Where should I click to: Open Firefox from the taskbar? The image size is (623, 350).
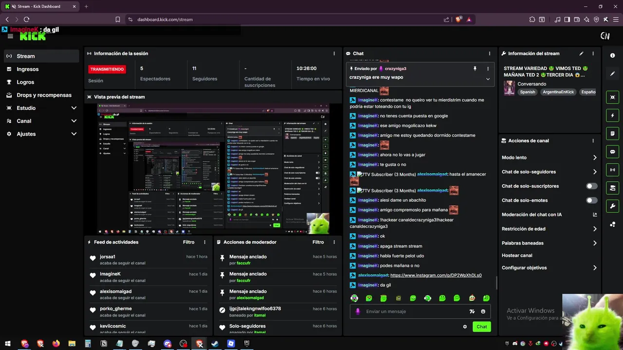[56, 344]
